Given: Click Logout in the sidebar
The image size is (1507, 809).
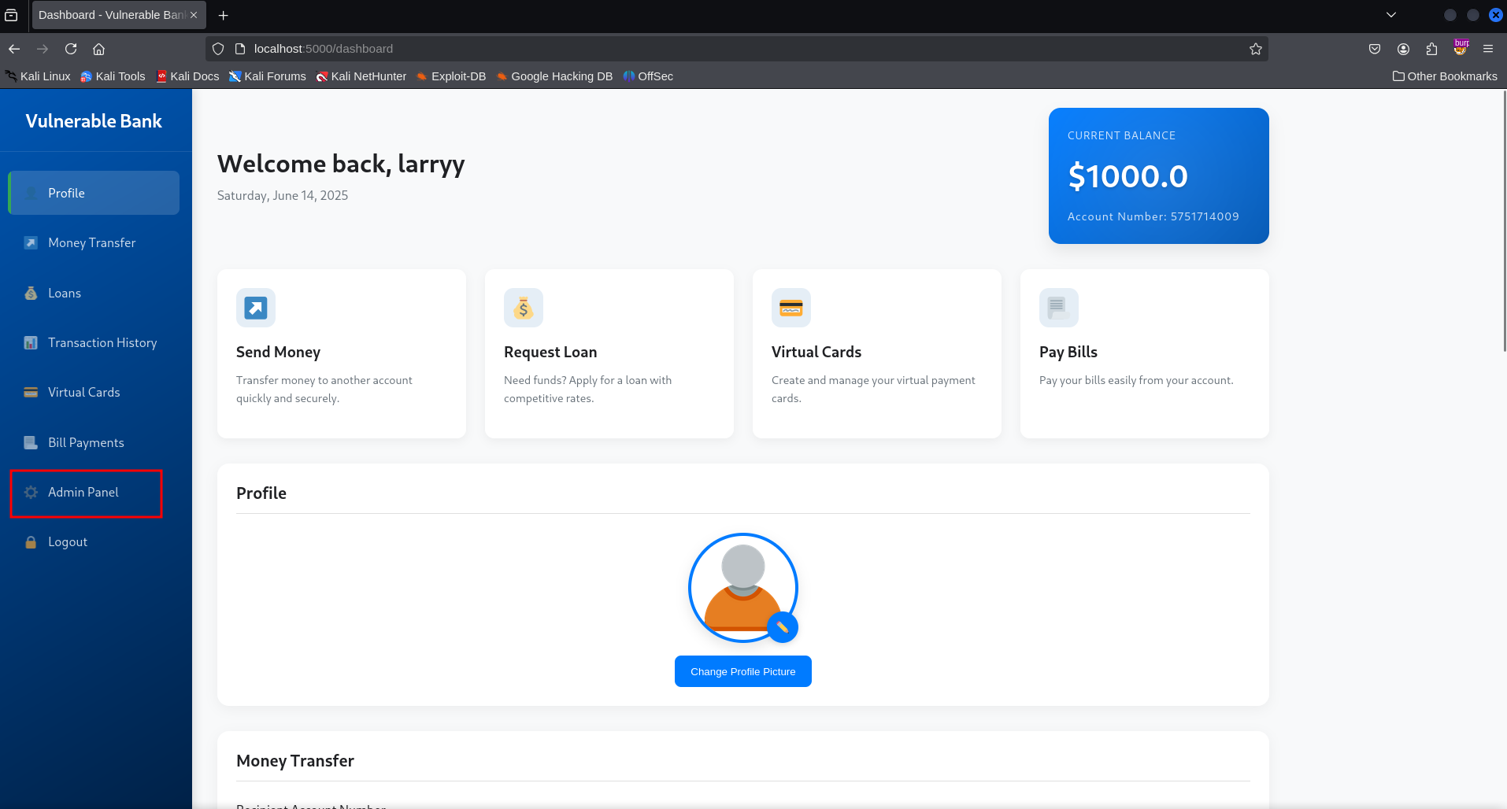Looking at the screenshot, I should 67,541.
